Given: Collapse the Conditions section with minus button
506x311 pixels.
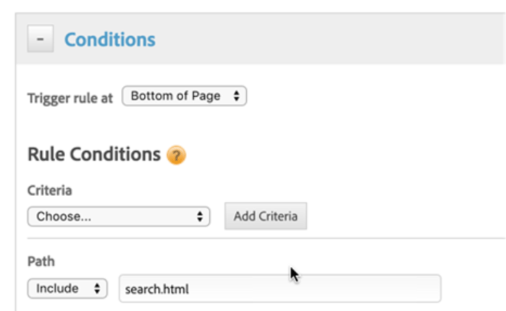Looking at the screenshot, I should pos(40,39).
